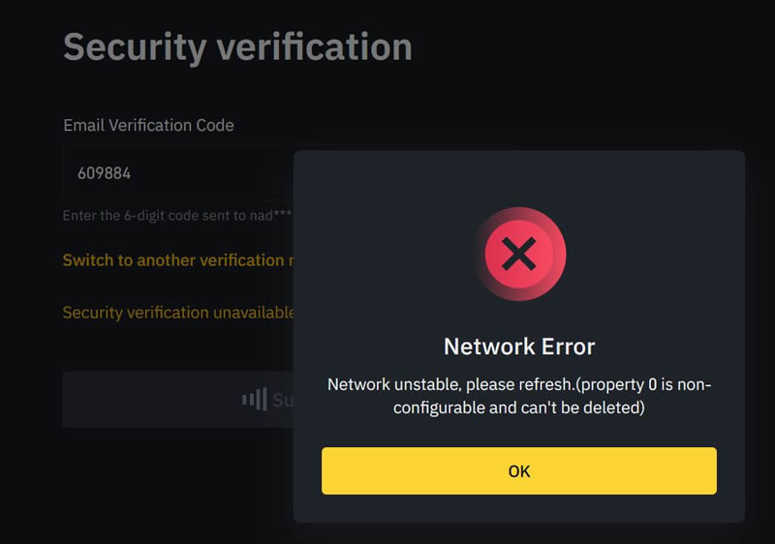Screen dimensions: 775x544
Task: Click the red X error icon
Action: tap(519, 256)
